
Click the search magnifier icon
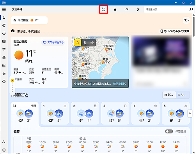(x=191, y=9)
